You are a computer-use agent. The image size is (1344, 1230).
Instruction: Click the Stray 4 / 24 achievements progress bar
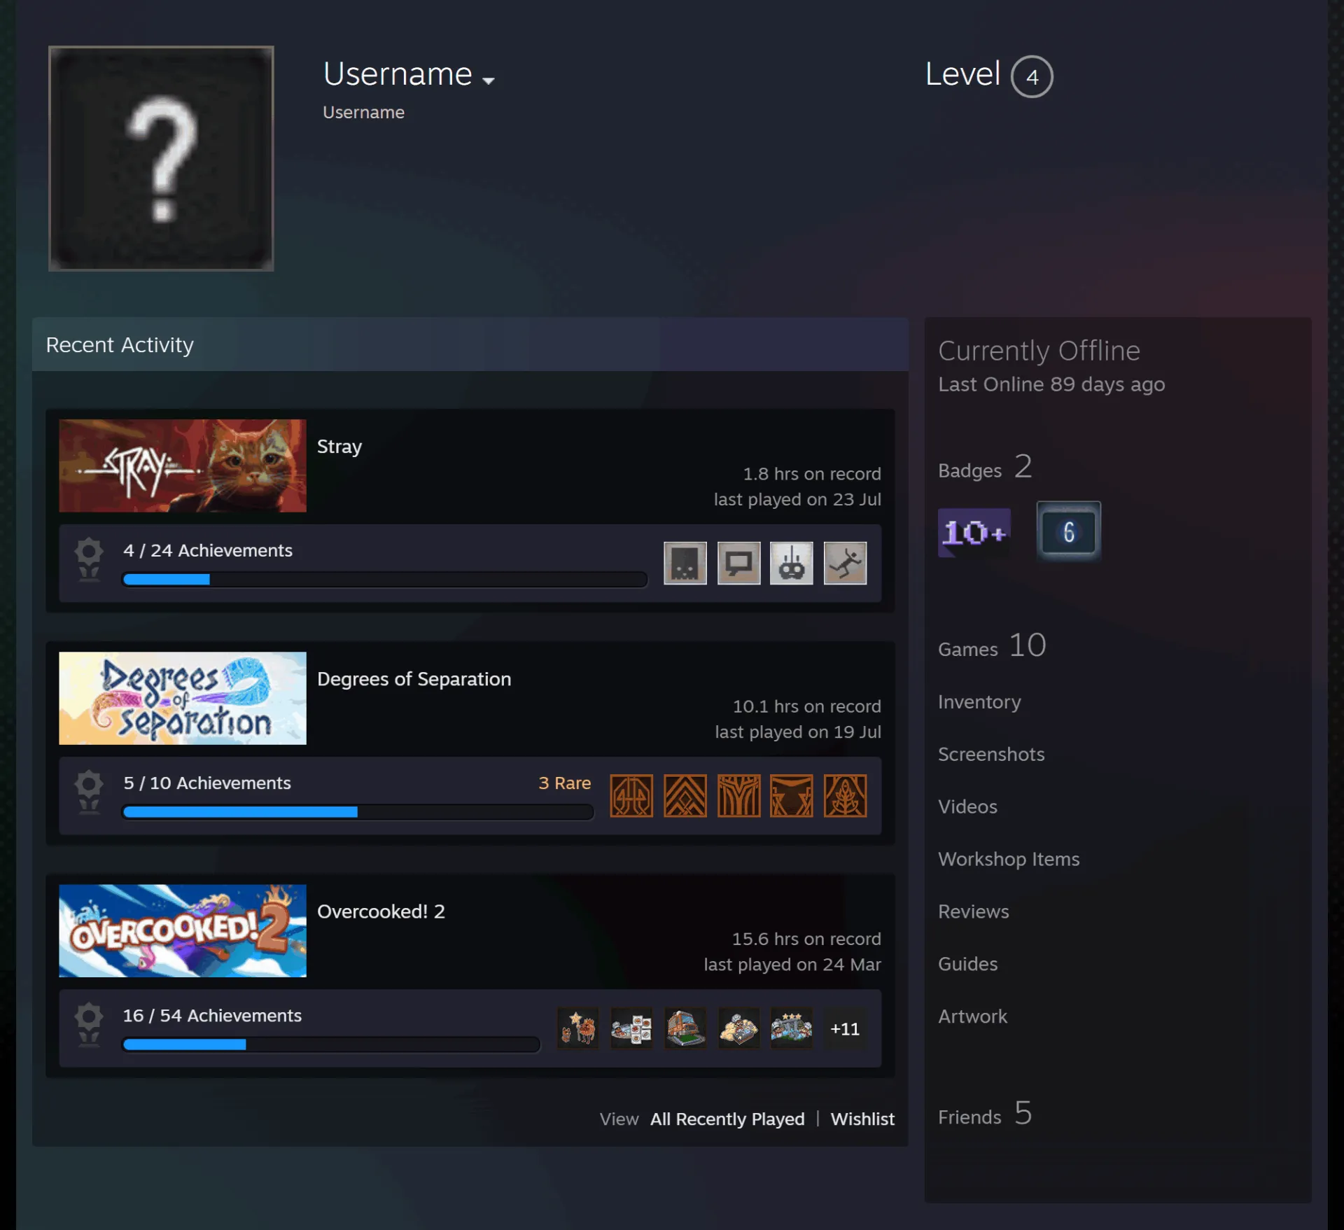384,579
